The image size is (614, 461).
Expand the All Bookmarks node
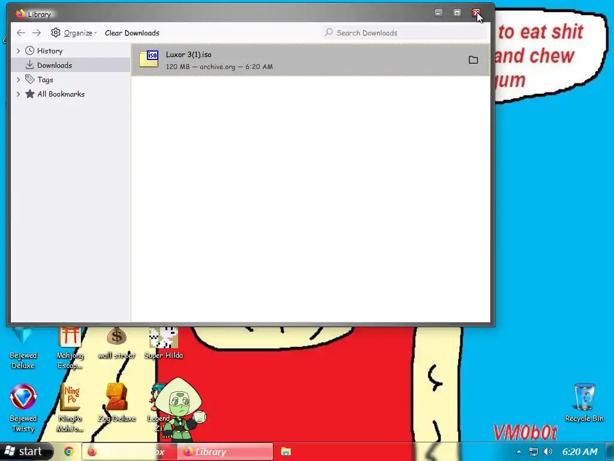[x=18, y=94]
